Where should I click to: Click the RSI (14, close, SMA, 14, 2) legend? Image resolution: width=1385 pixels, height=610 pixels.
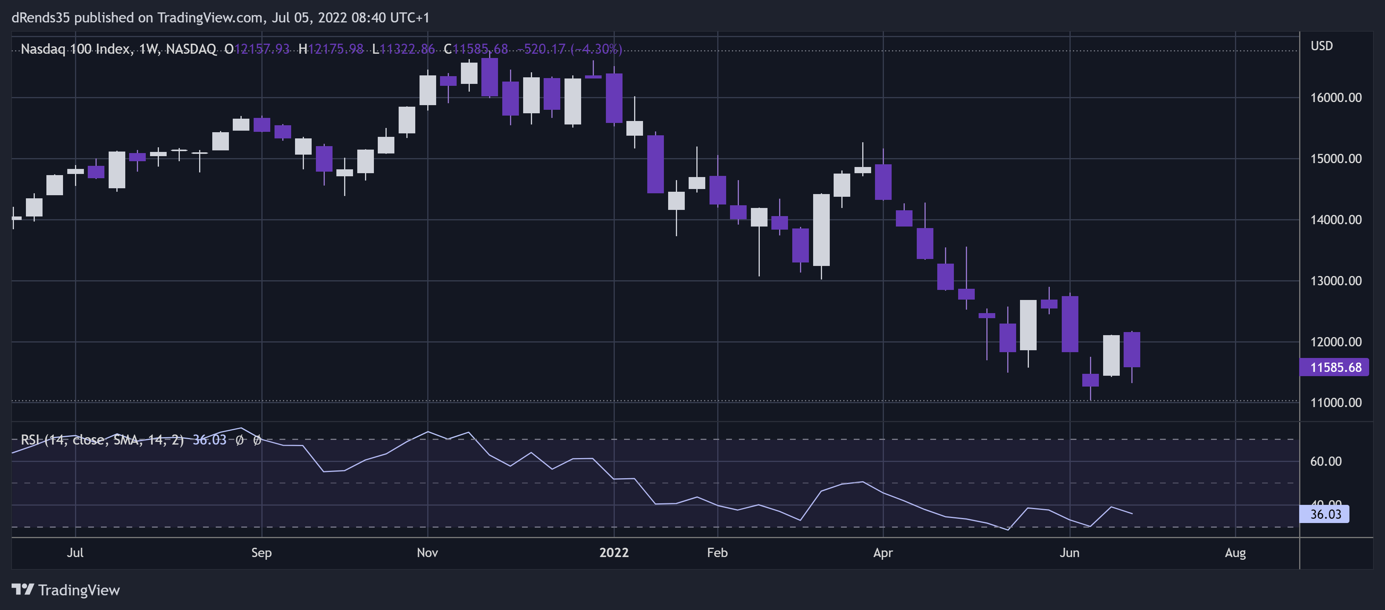pos(102,440)
